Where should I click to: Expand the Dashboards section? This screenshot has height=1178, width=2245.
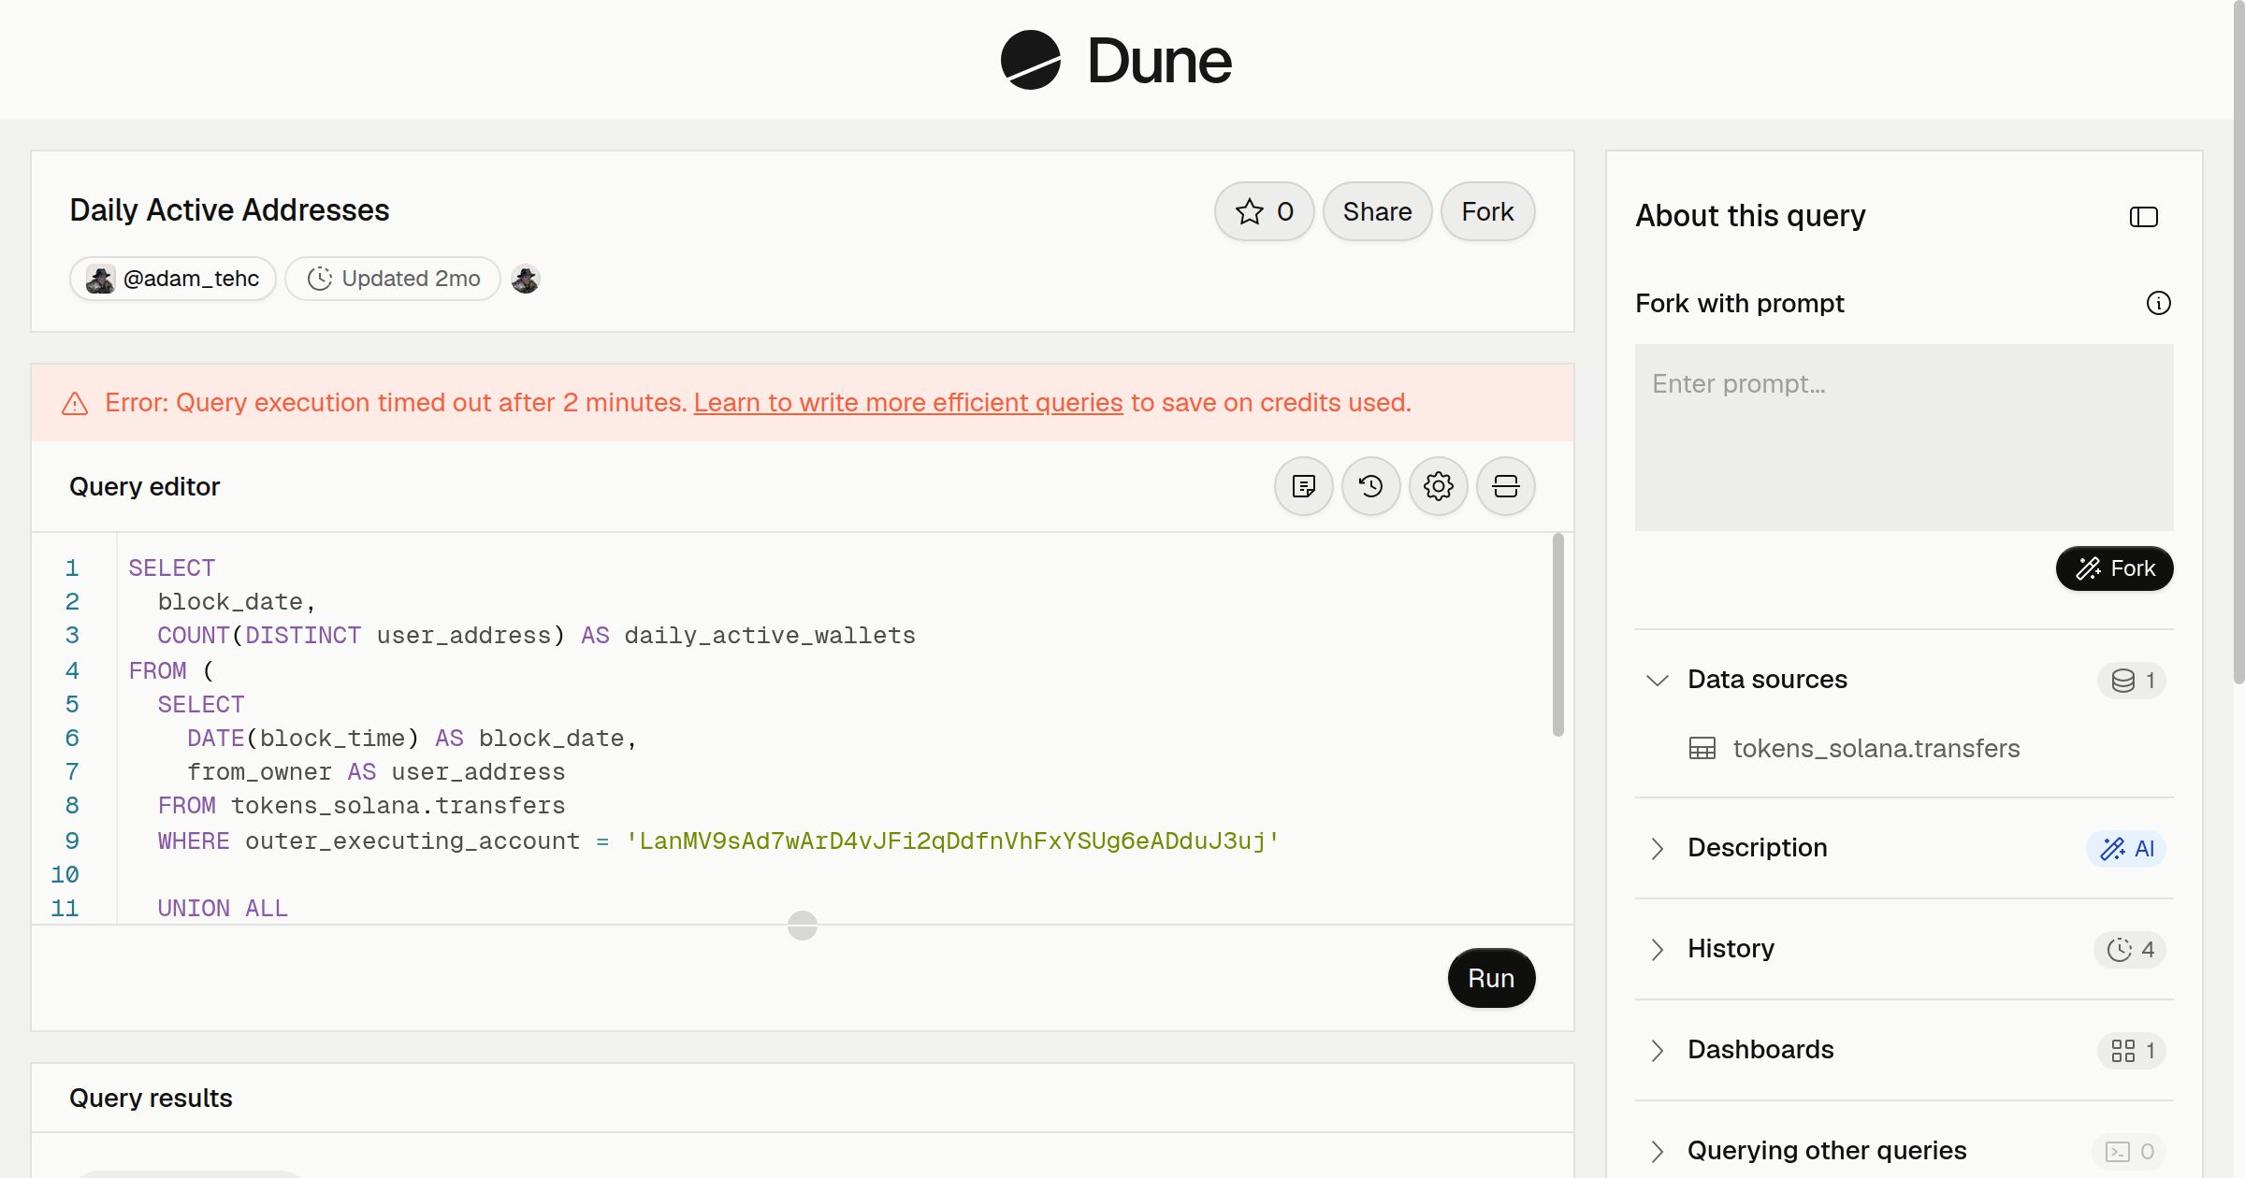click(x=1657, y=1050)
